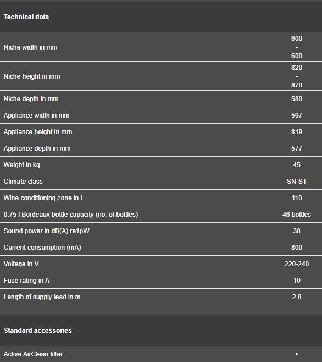This screenshot has height=362, width=322.
Task: Select the Weight in kg row label
Action: tap(21, 165)
